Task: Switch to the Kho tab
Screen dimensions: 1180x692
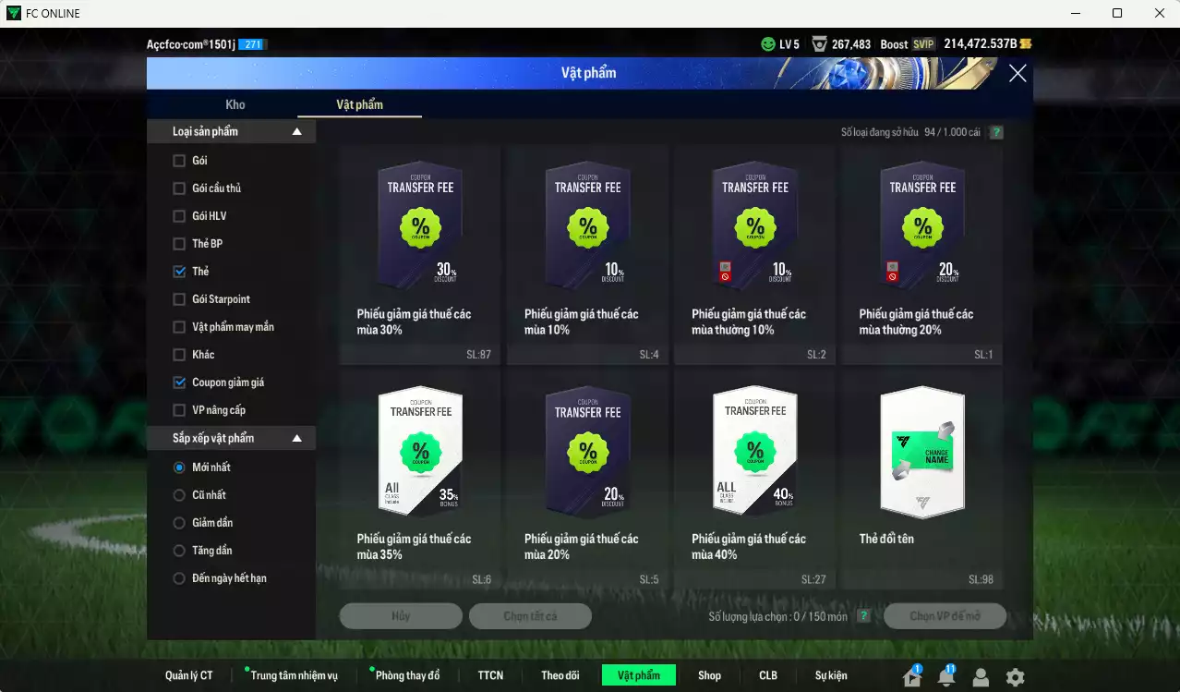Action: pyautogui.click(x=235, y=104)
